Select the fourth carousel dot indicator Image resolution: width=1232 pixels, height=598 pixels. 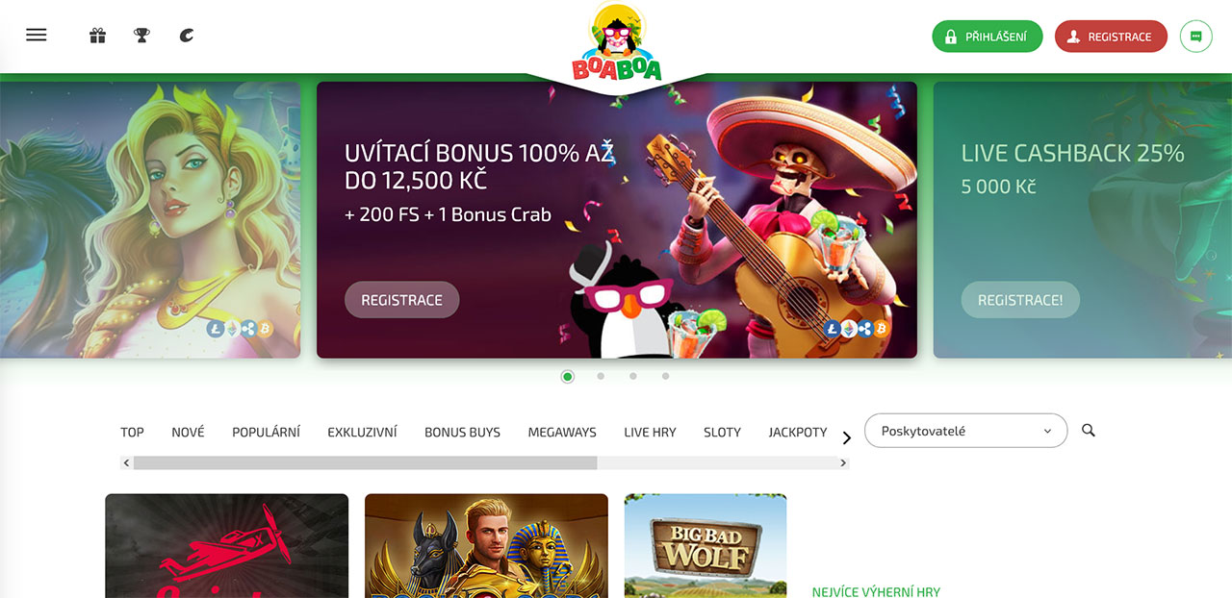(665, 377)
